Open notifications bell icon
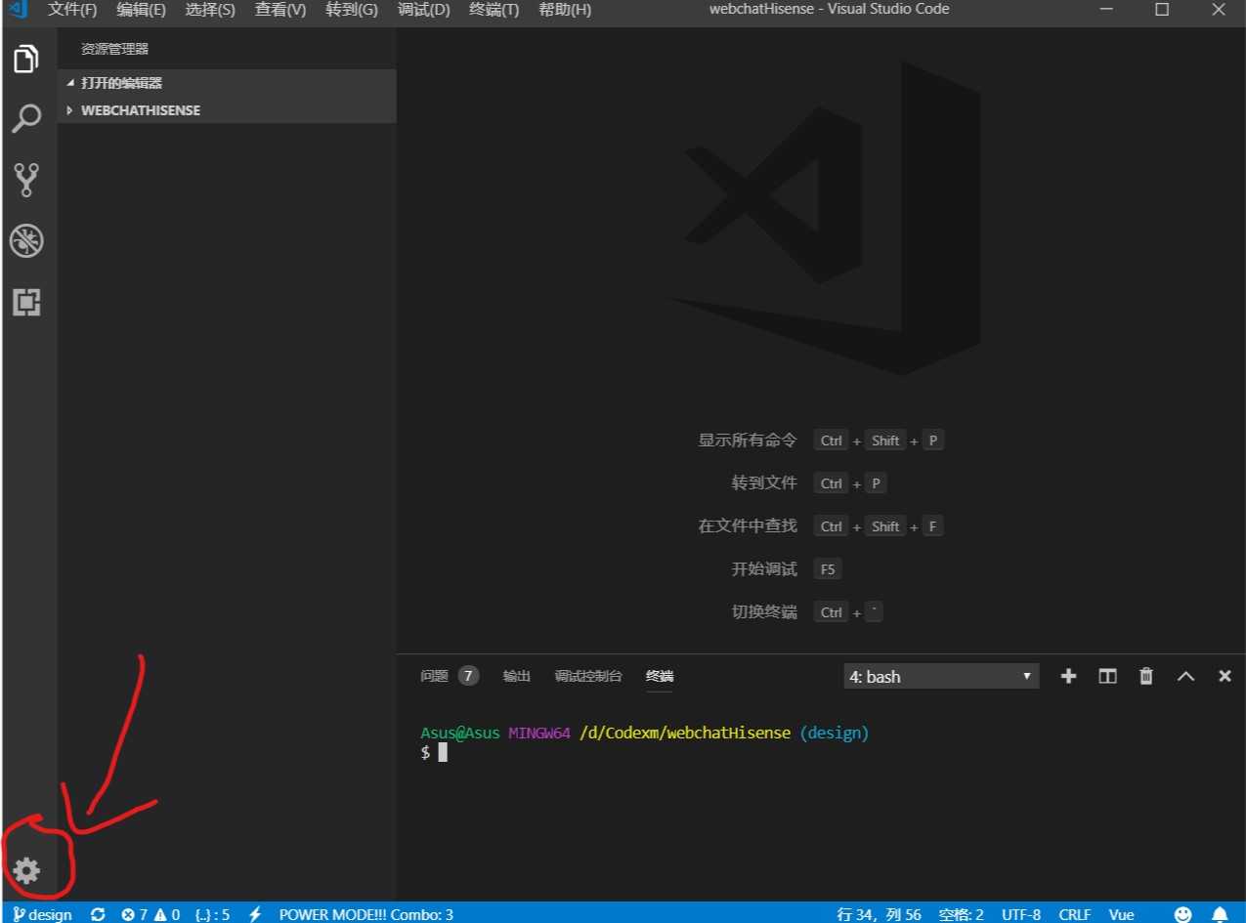Image resolution: width=1246 pixels, height=923 pixels. [x=1220, y=914]
